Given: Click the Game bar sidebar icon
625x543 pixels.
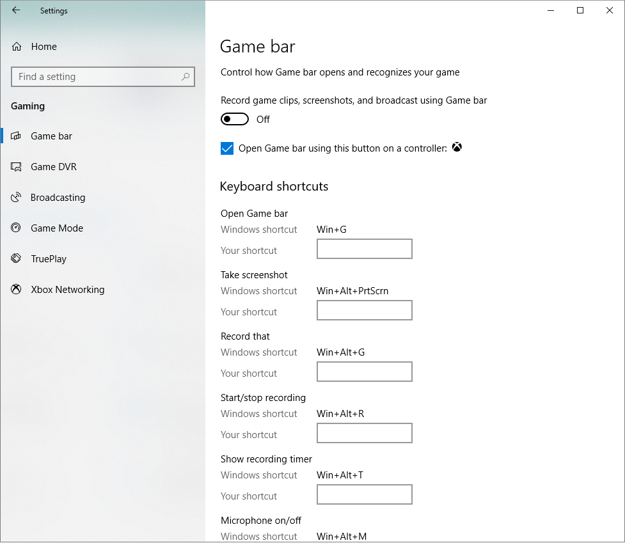Looking at the screenshot, I should [16, 136].
